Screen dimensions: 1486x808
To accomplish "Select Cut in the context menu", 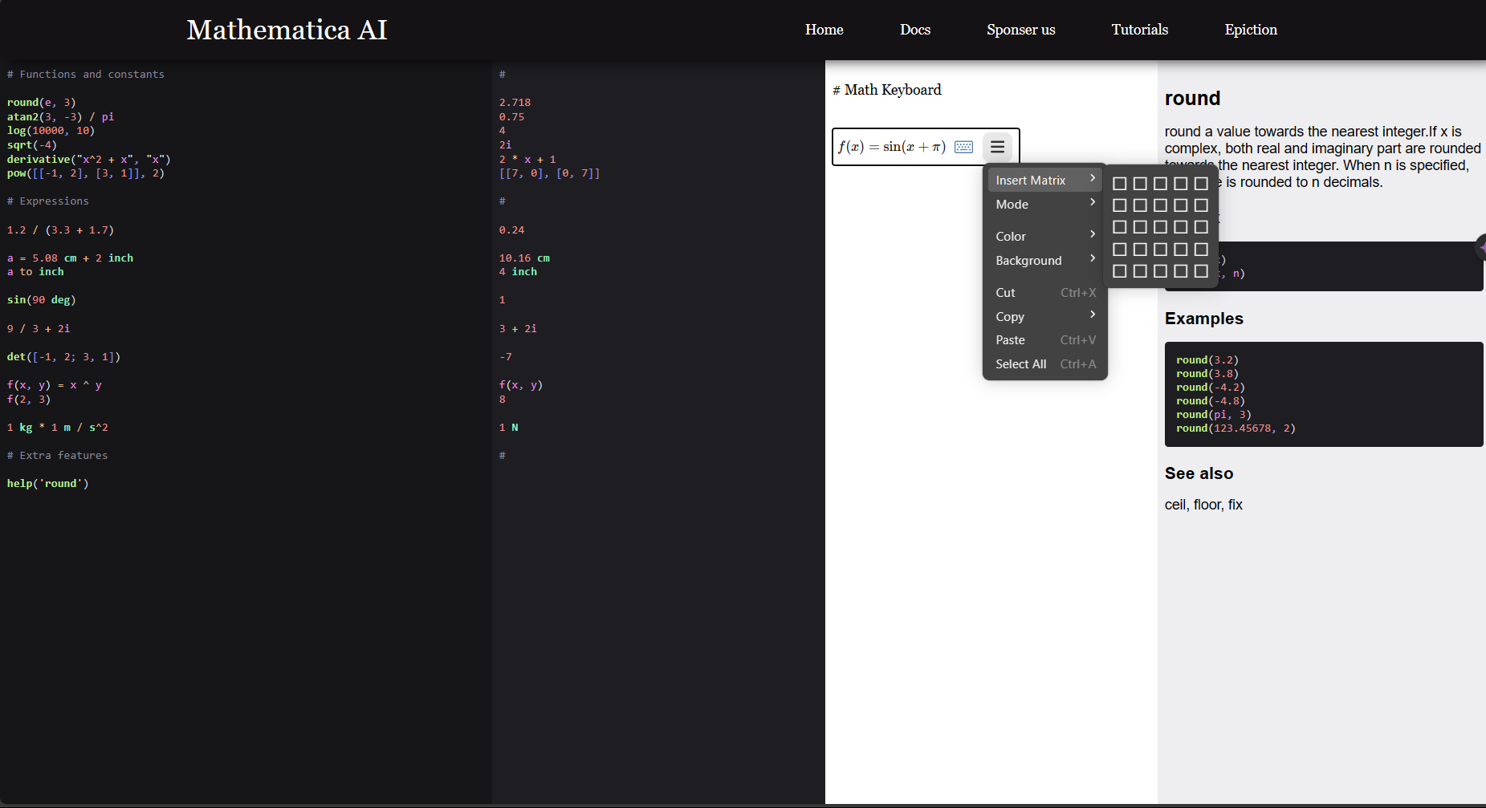I will tap(1044, 292).
